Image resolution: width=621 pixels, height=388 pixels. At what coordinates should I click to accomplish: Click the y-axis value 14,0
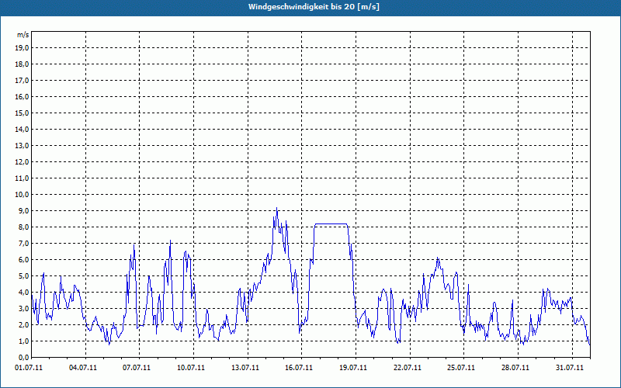22,129
